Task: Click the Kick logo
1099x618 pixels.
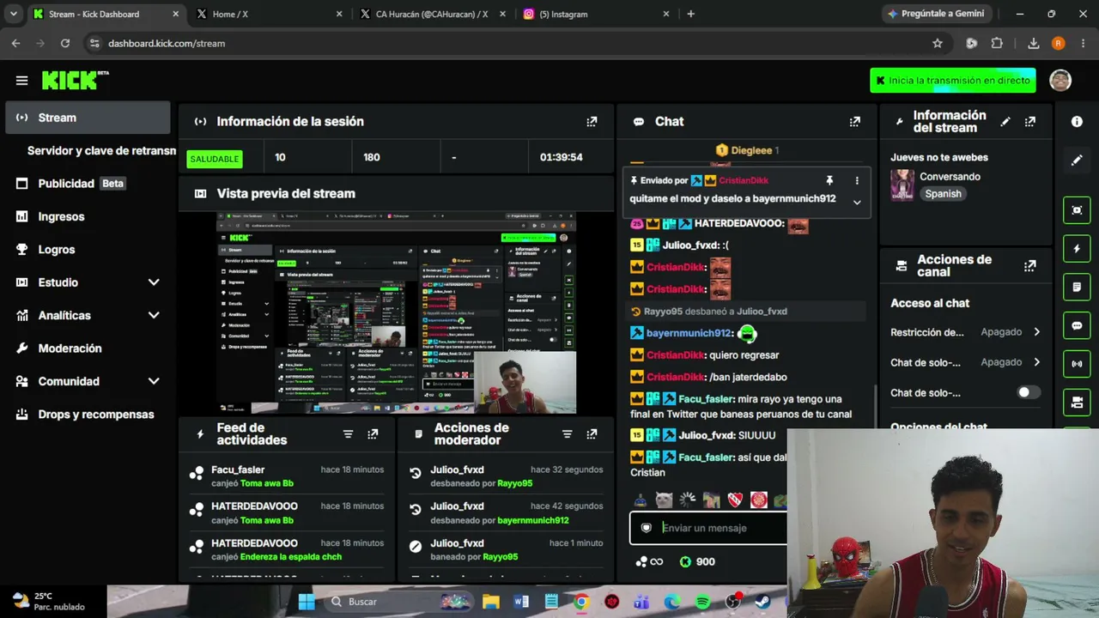Action: [x=75, y=80]
